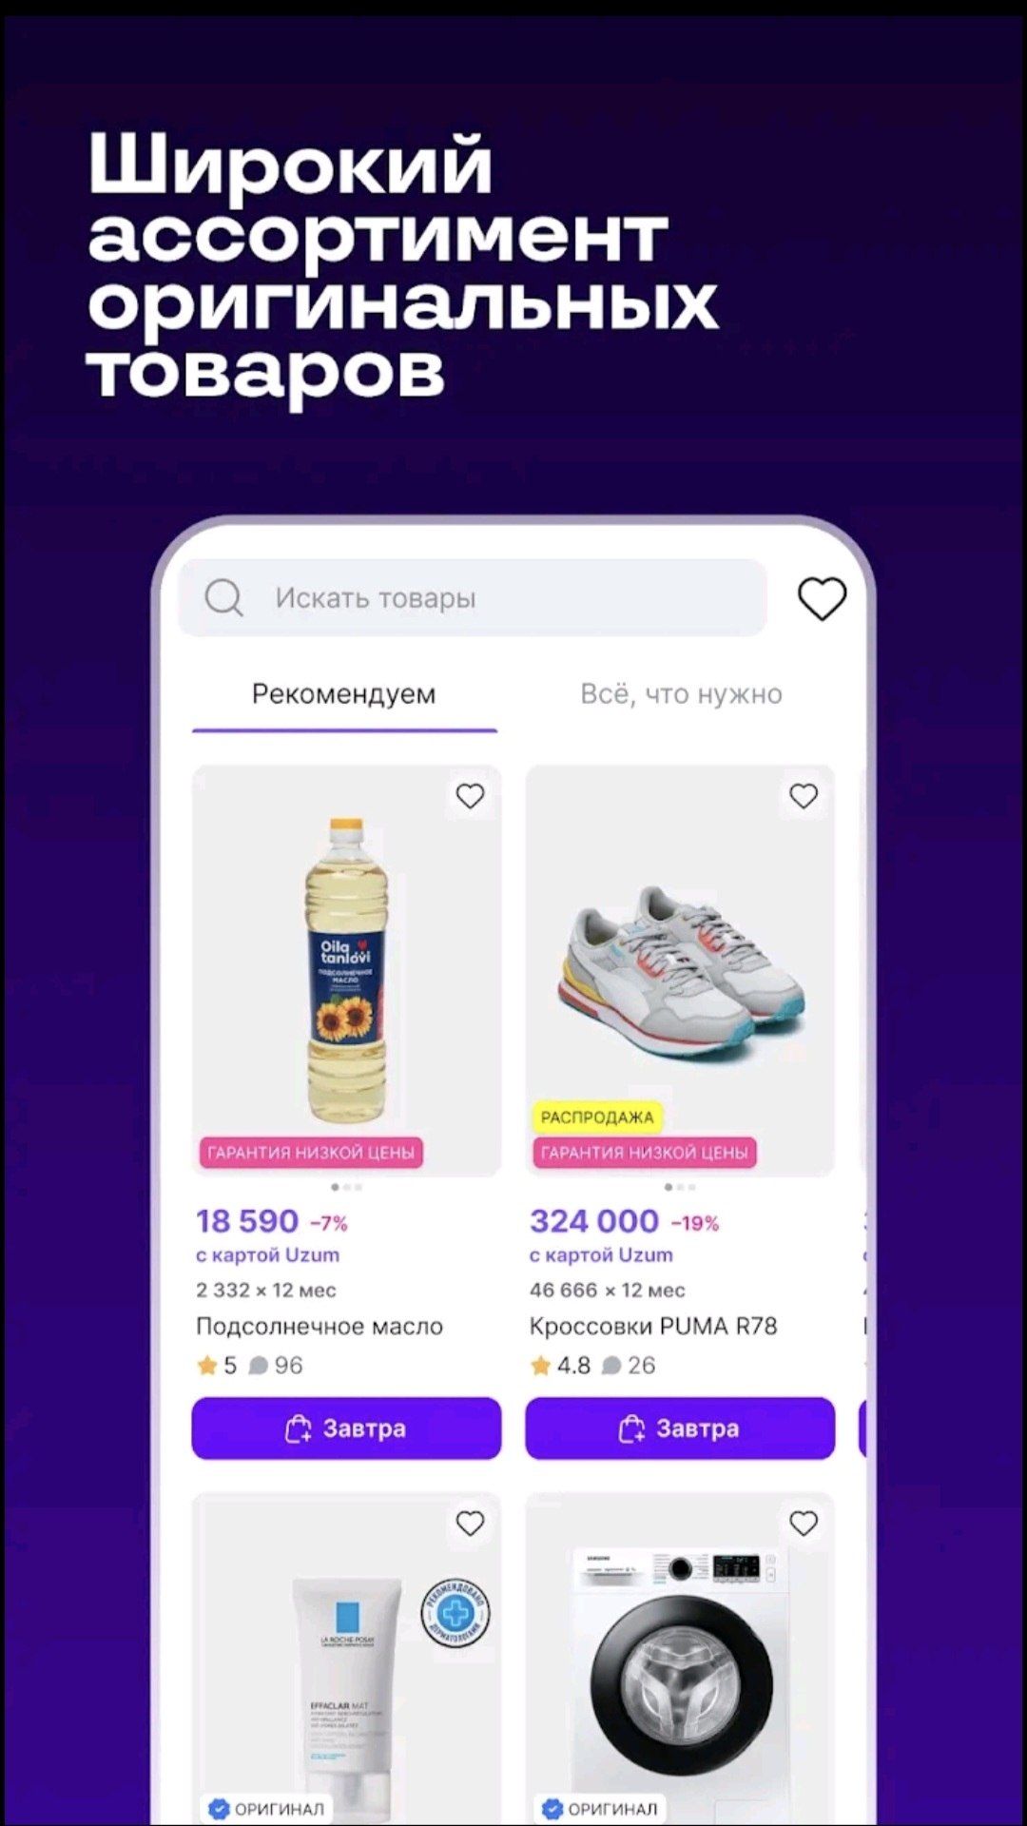Image resolution: width=1027 pixels, height=1826 pixels.
Task: Tap ОРИГИНАЛ badge on washing machine
Action: click(600, 1808)
